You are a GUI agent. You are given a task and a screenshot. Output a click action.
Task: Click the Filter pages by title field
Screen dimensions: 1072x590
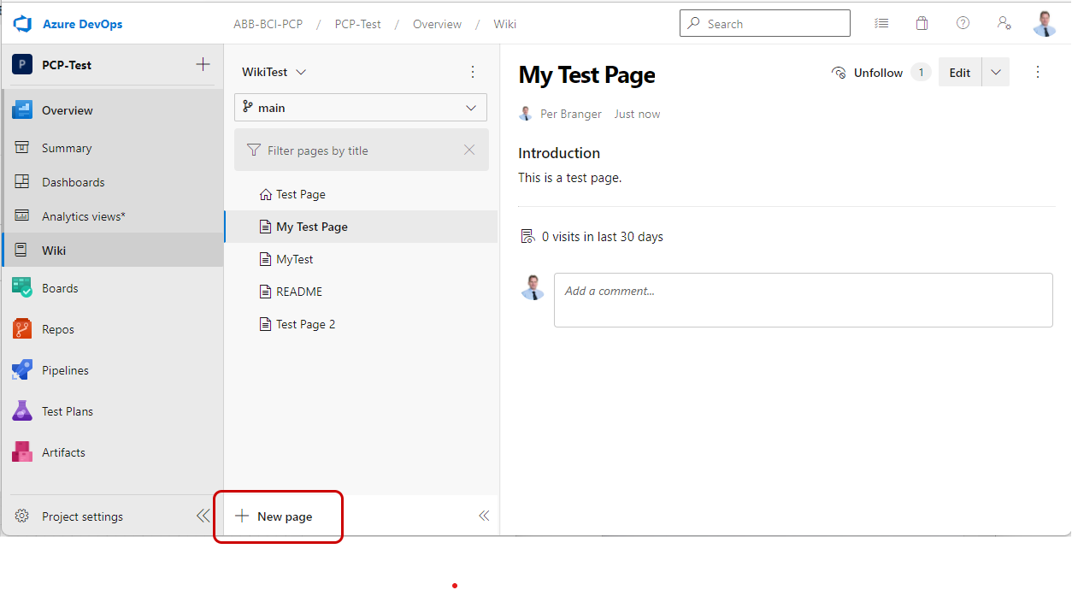click(361, 150)
